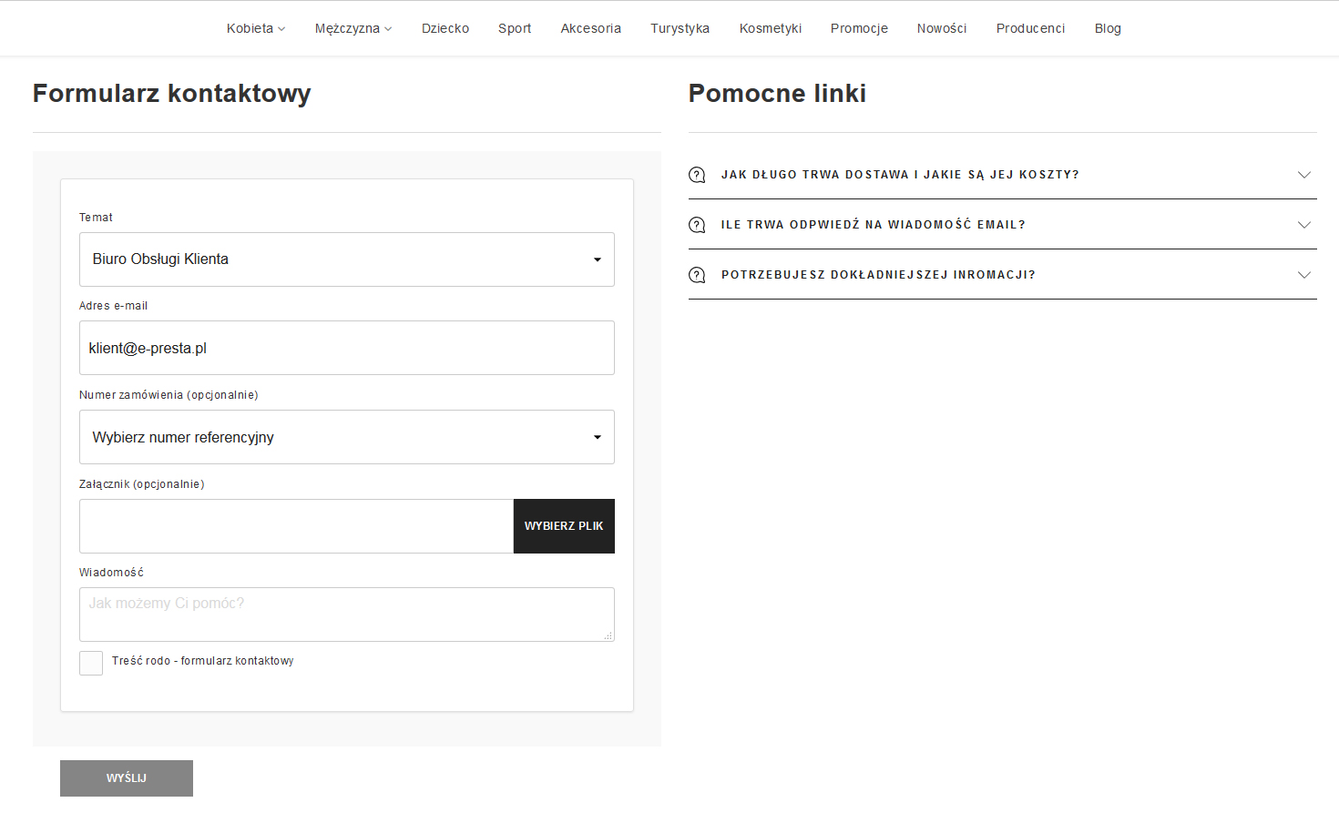Click the question icon beside more information FAQ
The image size is (1339, 823).
point(697,275)
